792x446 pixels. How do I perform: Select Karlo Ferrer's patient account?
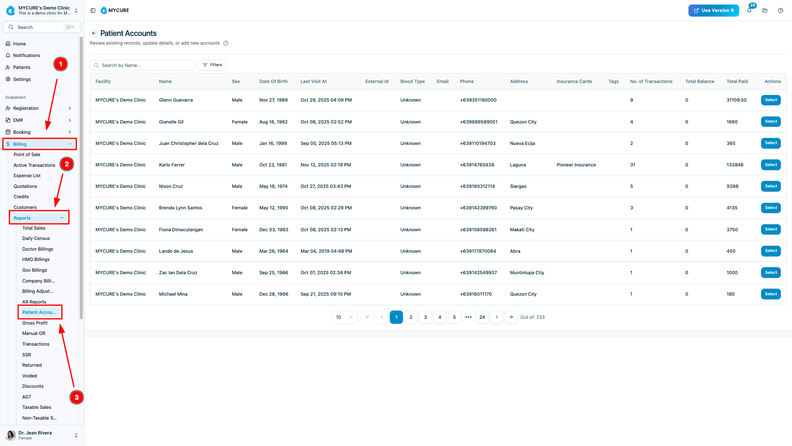click(771, 165)
